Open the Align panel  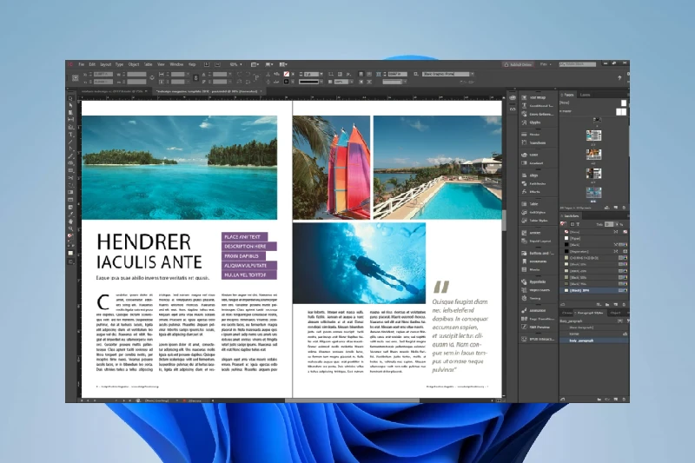[x=536, y=175]
